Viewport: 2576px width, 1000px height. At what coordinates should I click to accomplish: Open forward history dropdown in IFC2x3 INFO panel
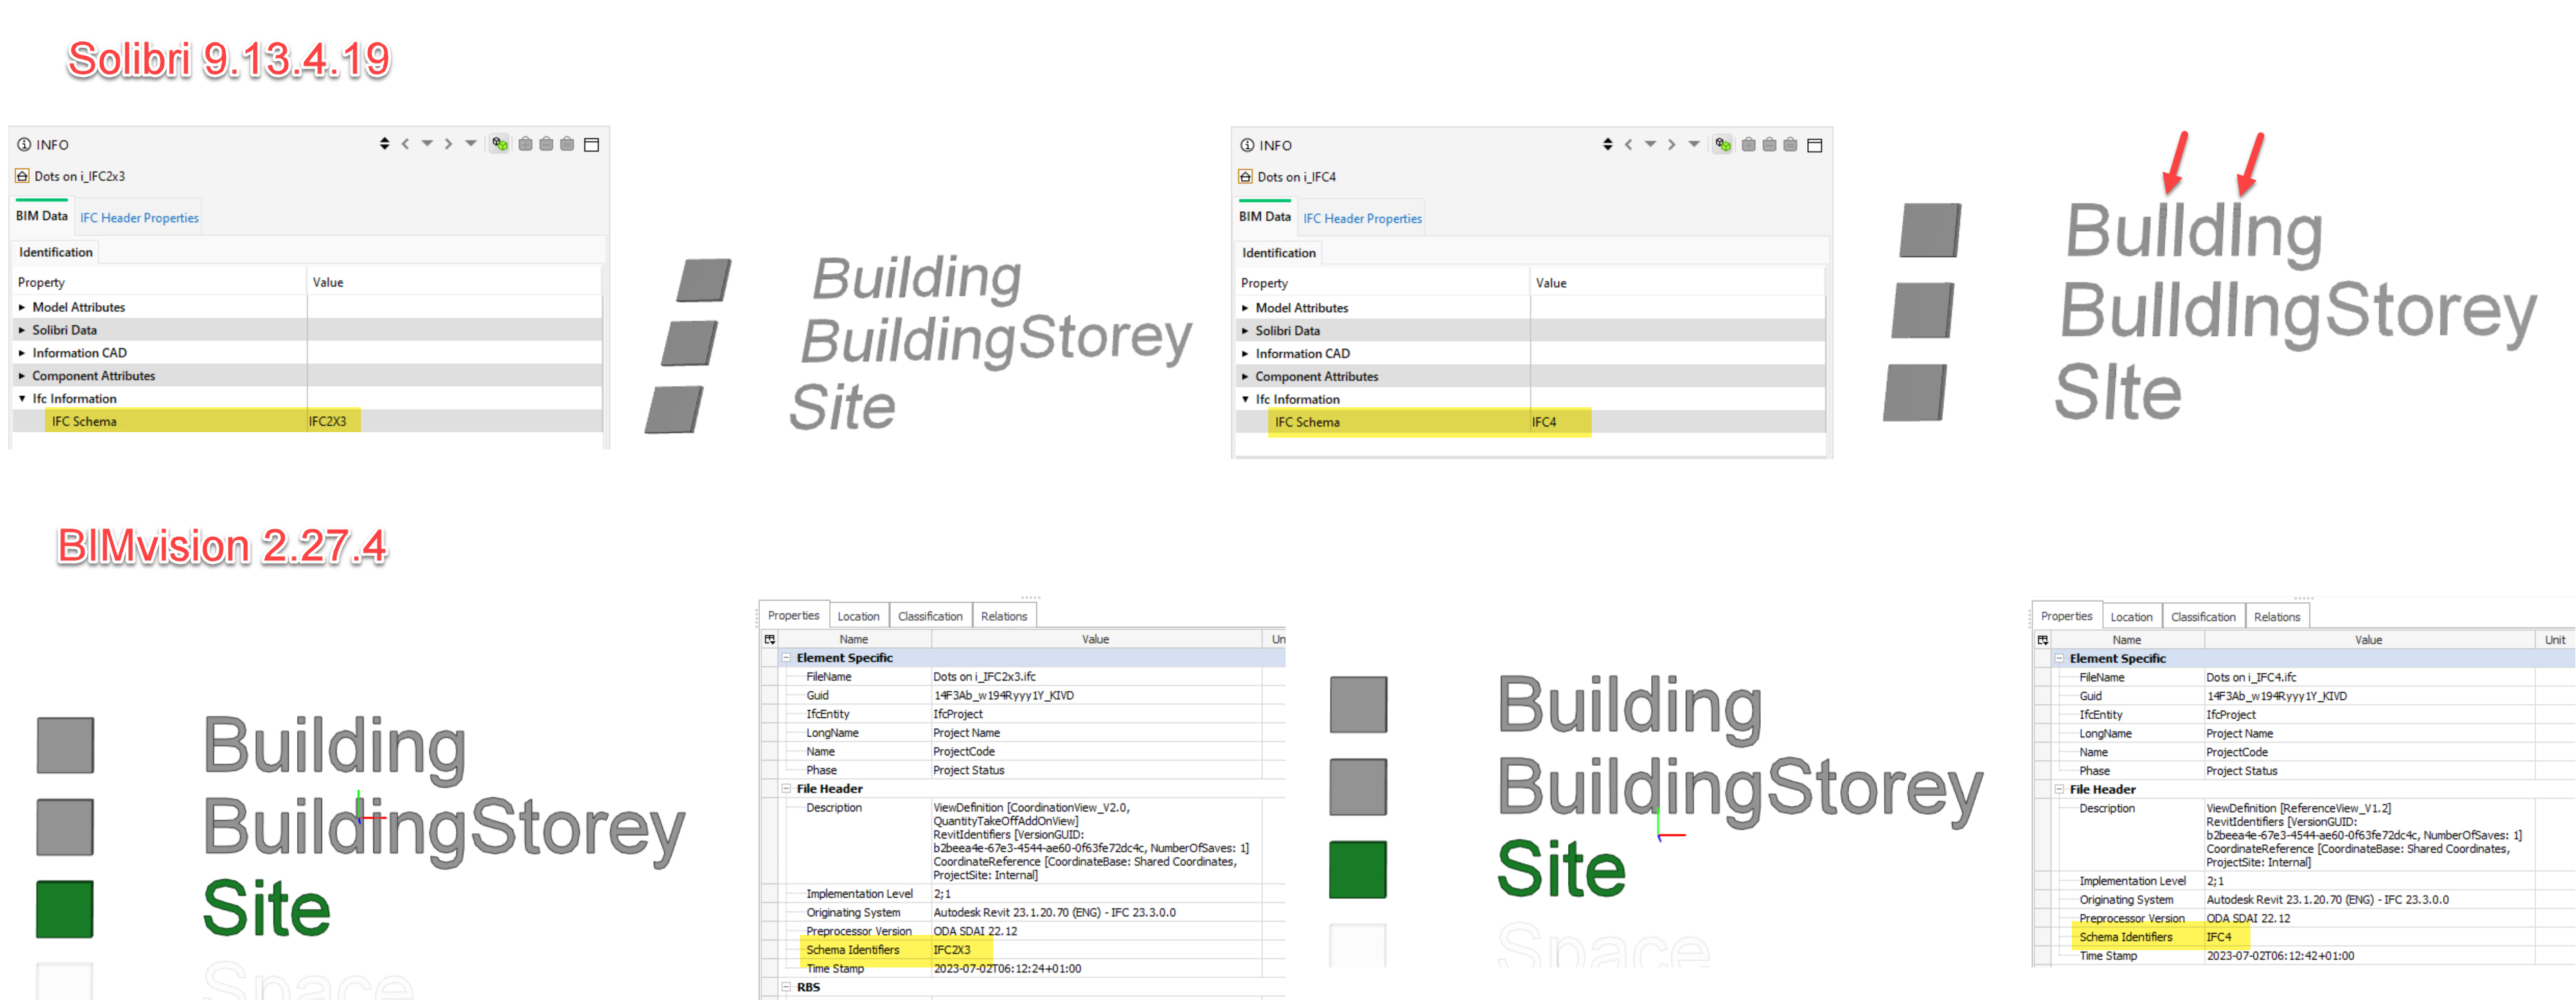tap(470, 144)
